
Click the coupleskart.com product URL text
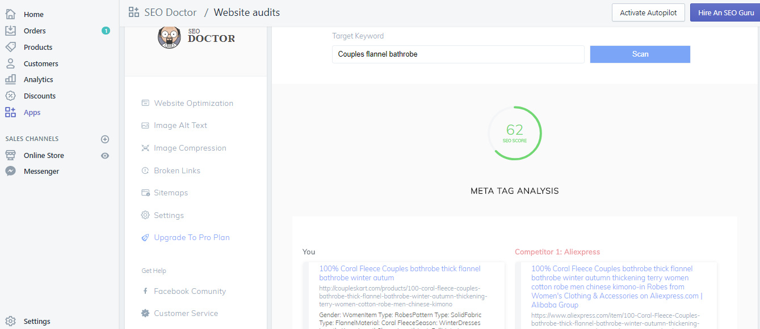403,296
